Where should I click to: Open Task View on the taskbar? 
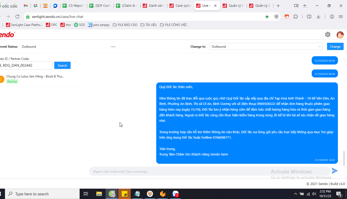pyautogui.click(x=86, y=194)
